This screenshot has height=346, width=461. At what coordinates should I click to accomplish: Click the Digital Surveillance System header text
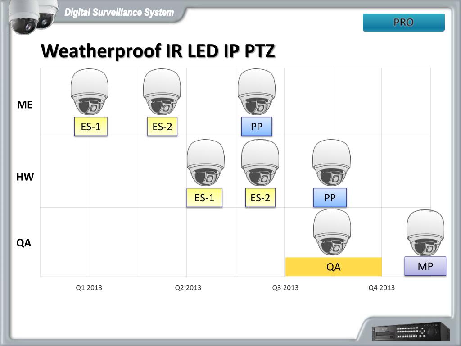tap(119, 12)
